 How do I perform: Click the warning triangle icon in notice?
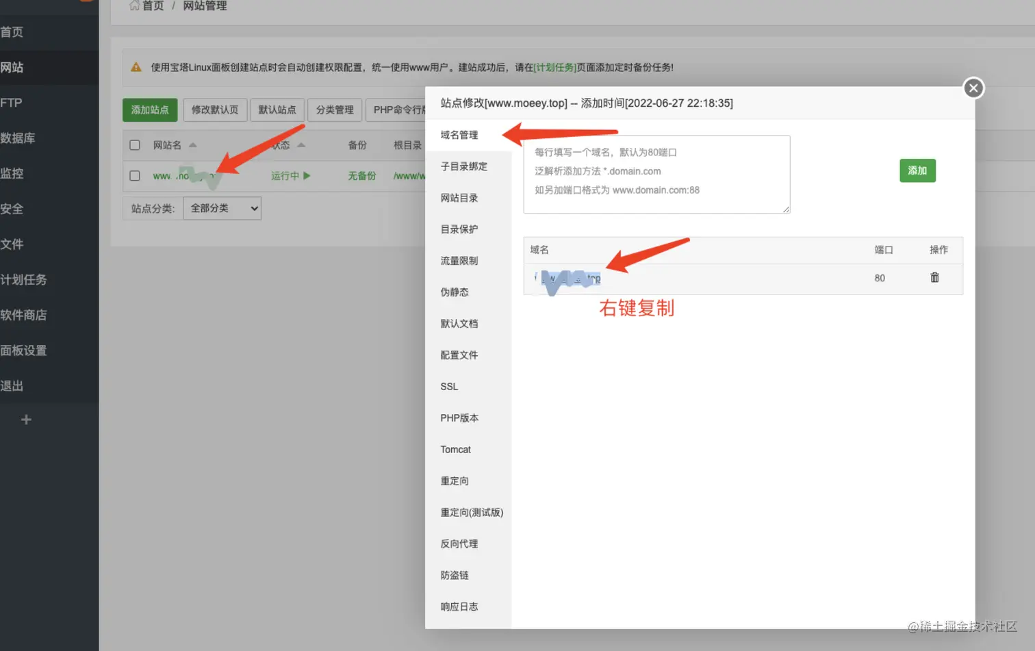coord(136,67)
